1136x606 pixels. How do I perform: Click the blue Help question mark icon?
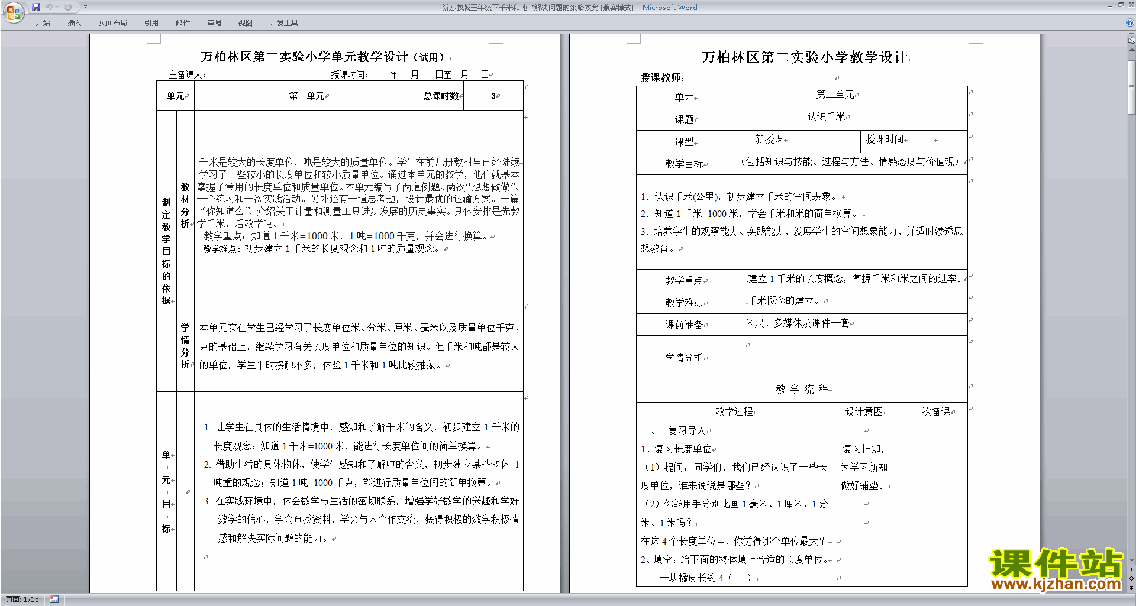(x=1130, y=22)
